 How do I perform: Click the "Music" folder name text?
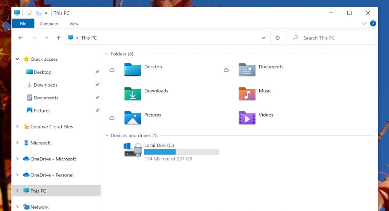[265, 91]
